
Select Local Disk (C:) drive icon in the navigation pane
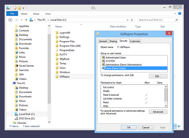coord(16,114)
